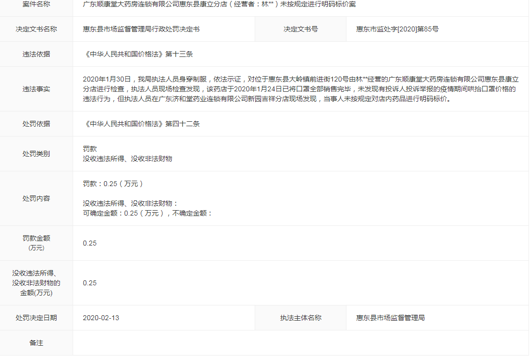Click the line 可确定金额：0.25（万元），不确定金额：
The image size is (530, 356).
click(147, 213)
